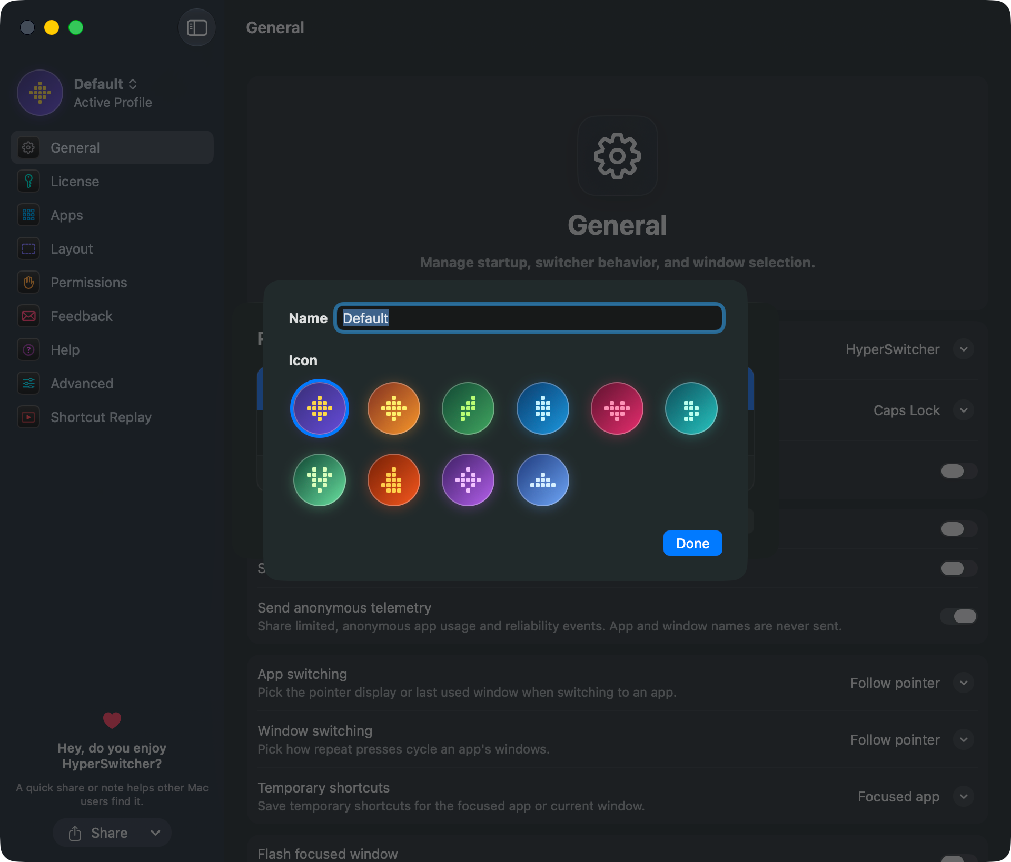Choose the orange profile icon
The width and height of the screenshot is (1011, 862).
click(x=394, y=408)
